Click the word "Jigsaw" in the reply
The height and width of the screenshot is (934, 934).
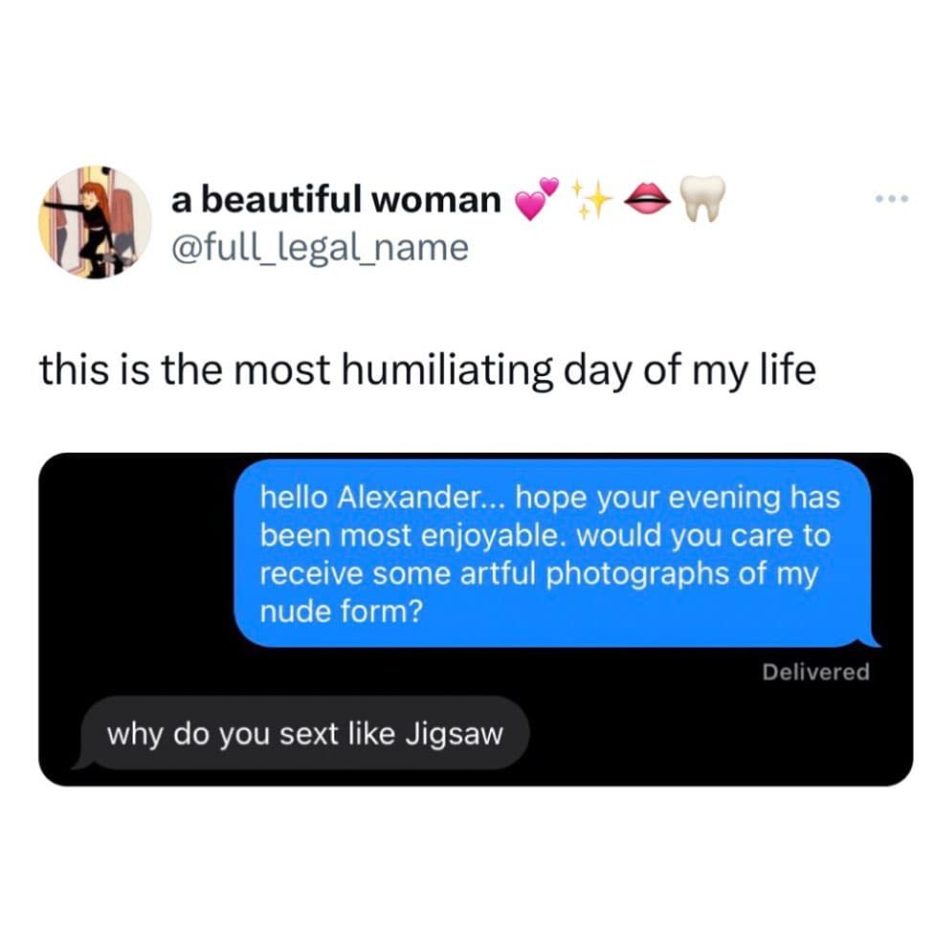click(x=455, y=734)
